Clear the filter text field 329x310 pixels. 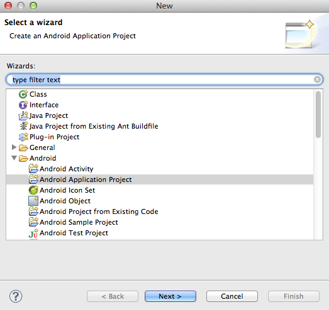click(317, 80)
